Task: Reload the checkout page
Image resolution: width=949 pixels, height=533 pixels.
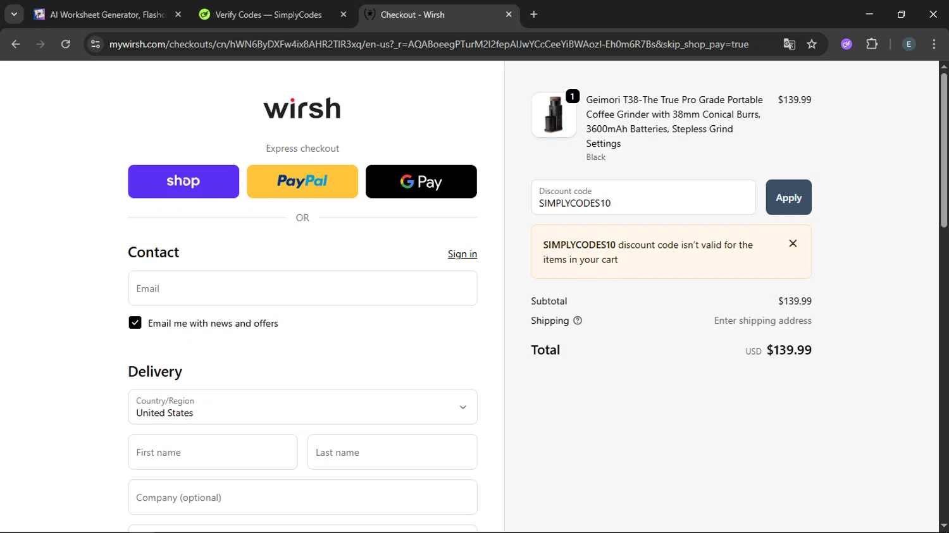Action: pyautogui.click(x=66, y=44)
